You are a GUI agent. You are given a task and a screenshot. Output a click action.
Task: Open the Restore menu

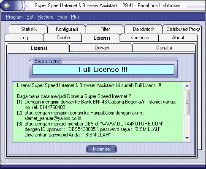pos(46,17)
